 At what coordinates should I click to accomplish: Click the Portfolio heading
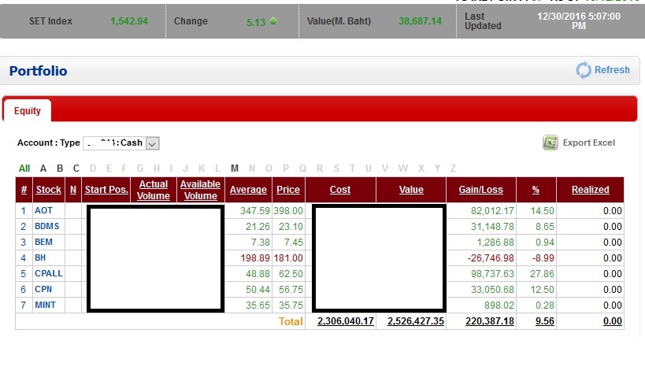coord(39,71)
